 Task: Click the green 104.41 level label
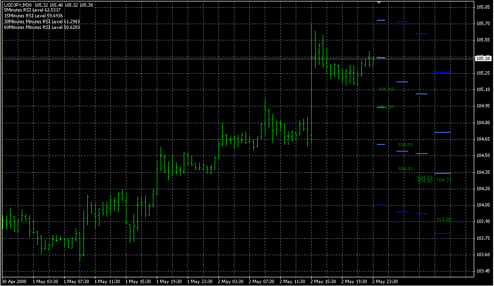tap(405, 169)
